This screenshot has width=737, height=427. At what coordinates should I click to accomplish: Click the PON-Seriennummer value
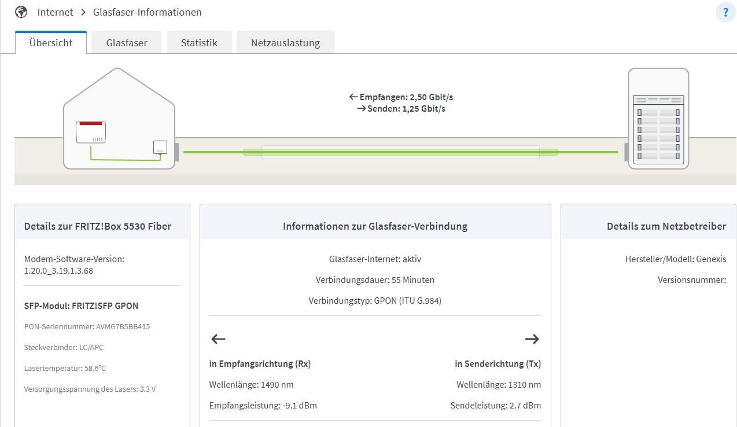point(123,326)
